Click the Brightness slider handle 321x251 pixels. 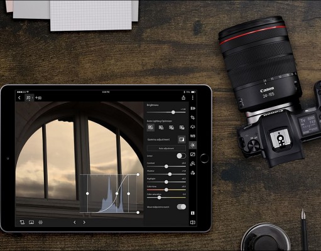point(173,112)
